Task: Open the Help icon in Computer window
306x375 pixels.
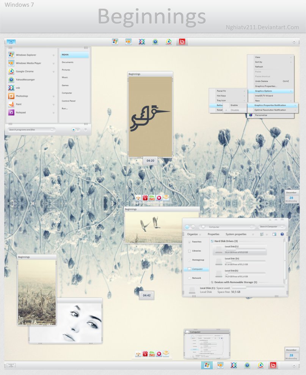Action: pyautogui.click(x=282, y=234)
